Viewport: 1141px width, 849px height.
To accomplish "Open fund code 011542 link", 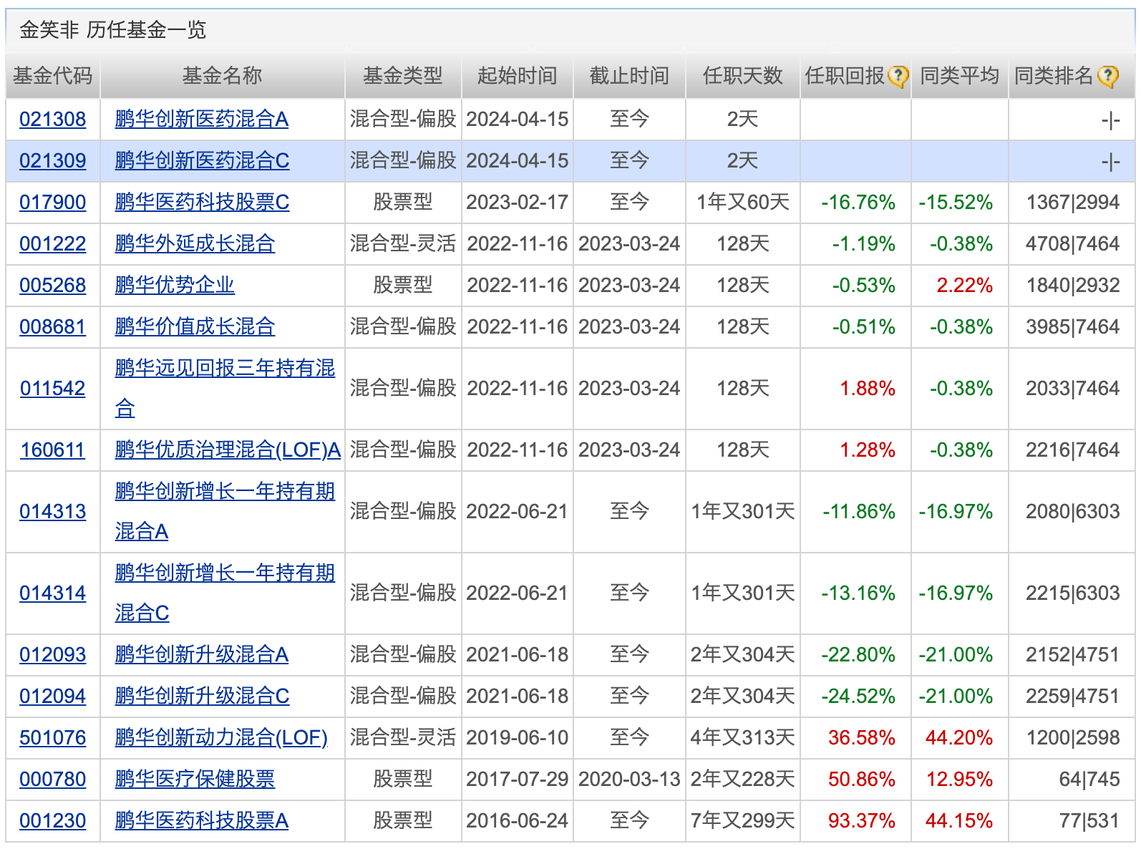I will tap(53, 388).
